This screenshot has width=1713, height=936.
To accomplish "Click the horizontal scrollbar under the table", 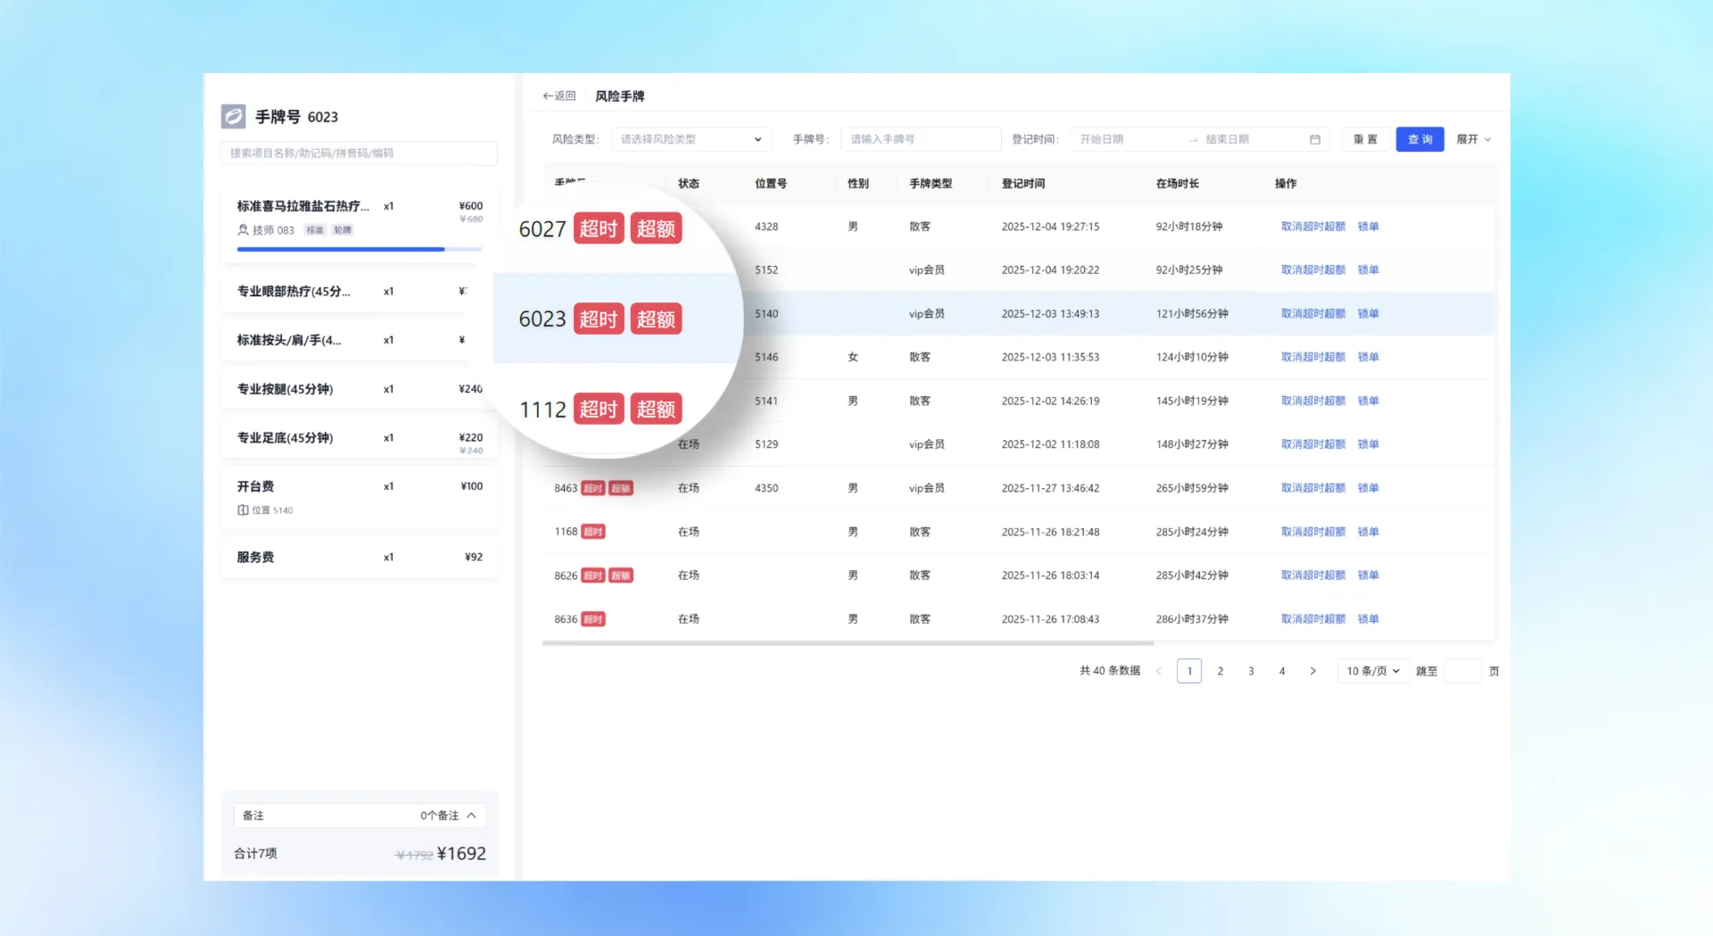I will click(848, 642).
